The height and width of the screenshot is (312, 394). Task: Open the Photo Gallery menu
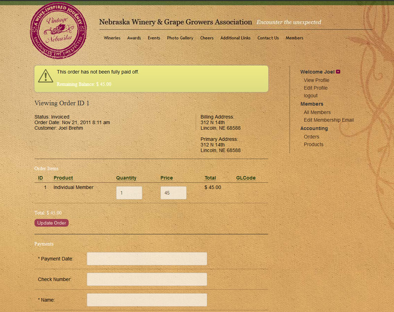tap(180, 38)
